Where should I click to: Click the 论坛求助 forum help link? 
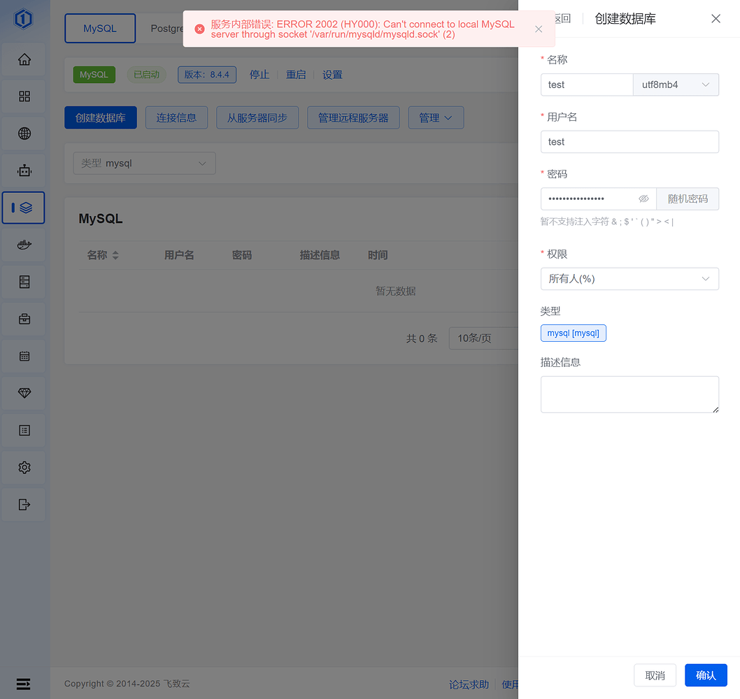point(469,684)
